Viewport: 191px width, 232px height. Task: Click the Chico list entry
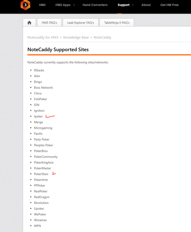38,93
